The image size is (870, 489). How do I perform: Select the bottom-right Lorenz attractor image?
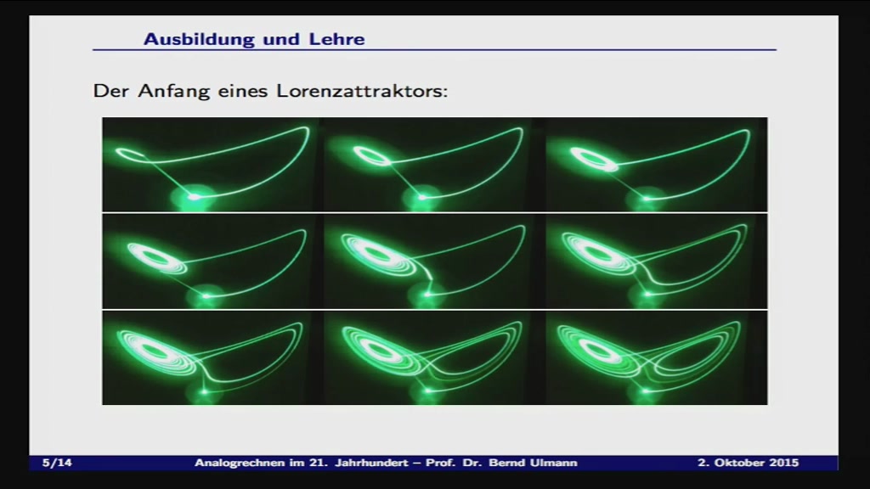tap(655, 357)
